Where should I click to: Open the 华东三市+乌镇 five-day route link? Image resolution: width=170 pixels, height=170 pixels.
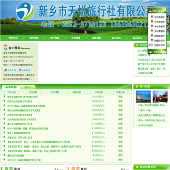pos(24,160)
